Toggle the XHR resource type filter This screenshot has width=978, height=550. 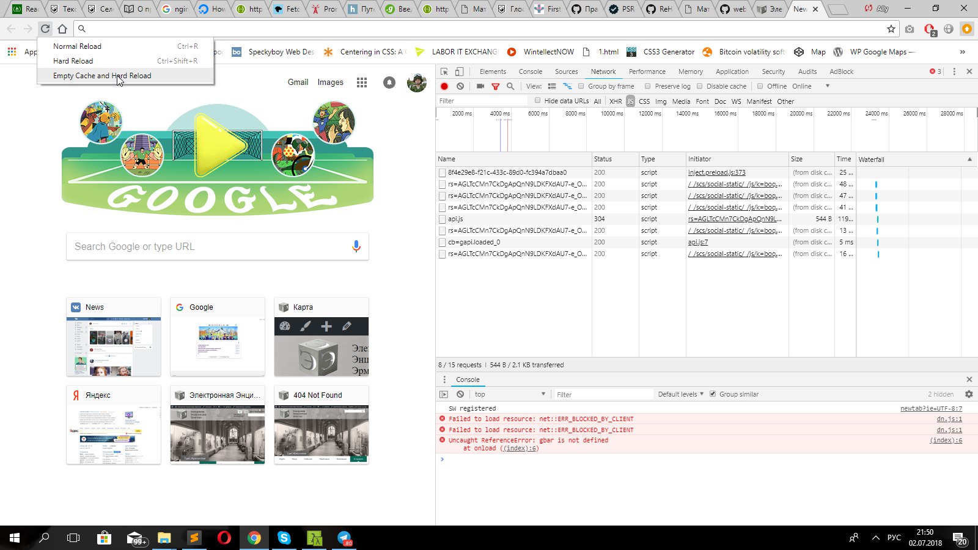(x=616, y=101)
